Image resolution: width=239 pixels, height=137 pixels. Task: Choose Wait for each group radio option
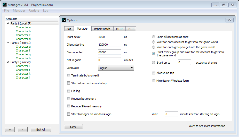[154, 47]
